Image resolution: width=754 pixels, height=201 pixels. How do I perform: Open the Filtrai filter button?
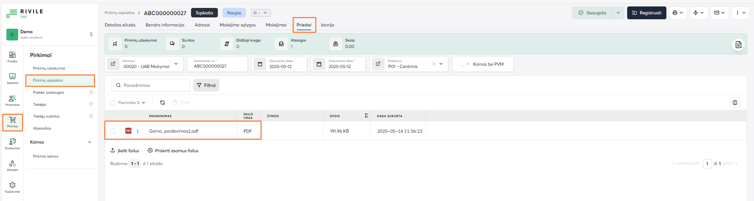coord(206,85)
